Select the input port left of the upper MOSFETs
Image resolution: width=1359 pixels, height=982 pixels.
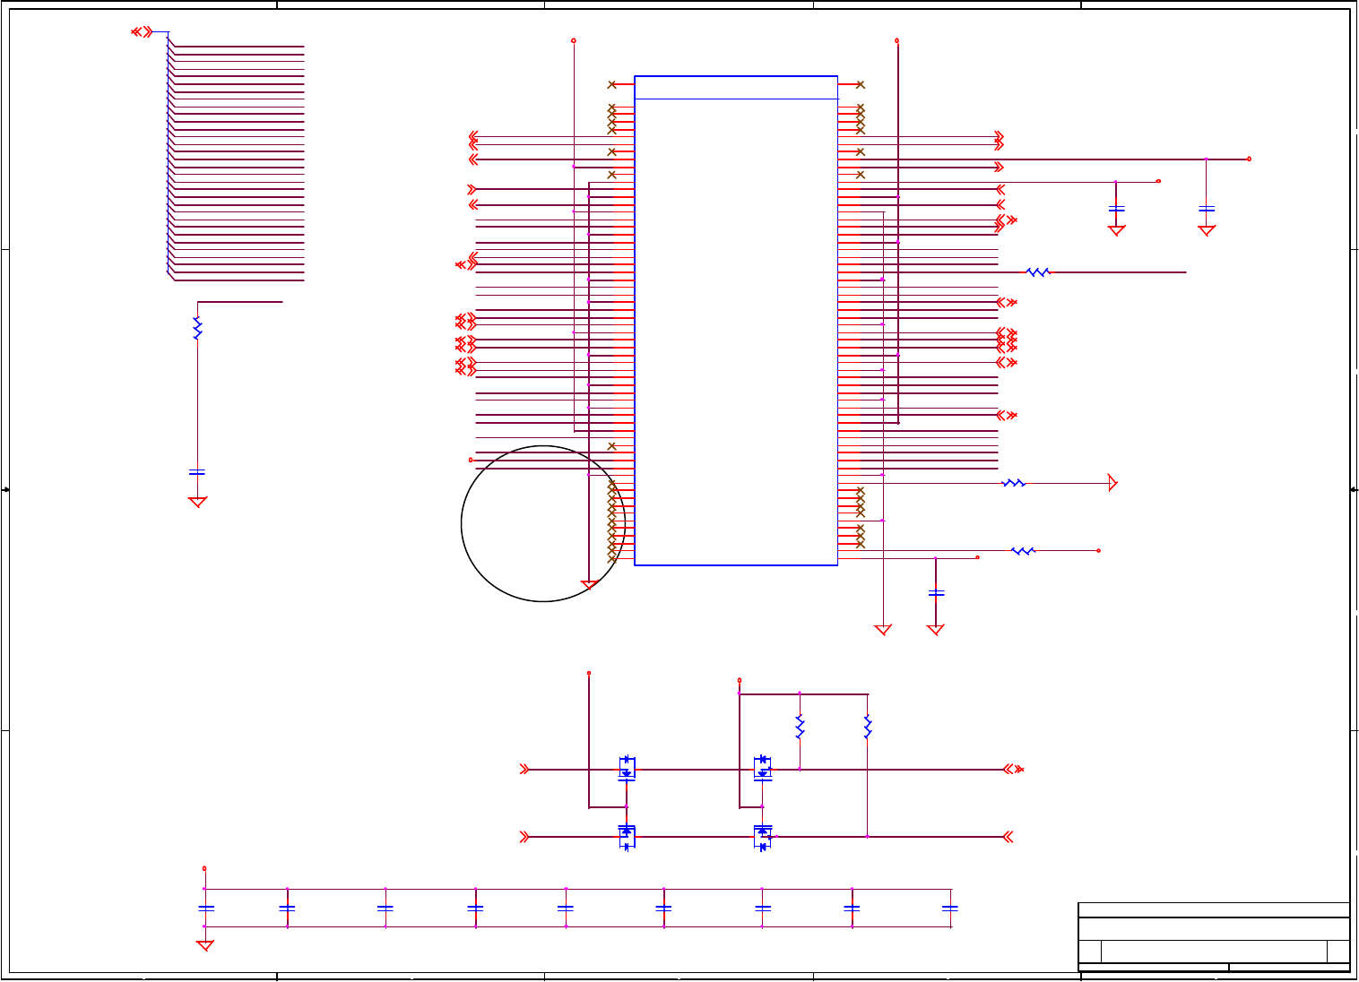(525, 769)
